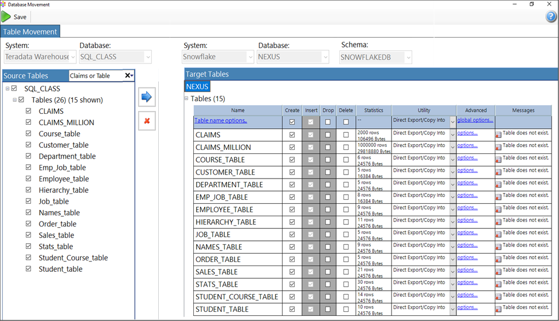Click blue arrow to move tables right
Image resolution: width=559 pixels, height=321 pixels.
[x=147, y=97]
